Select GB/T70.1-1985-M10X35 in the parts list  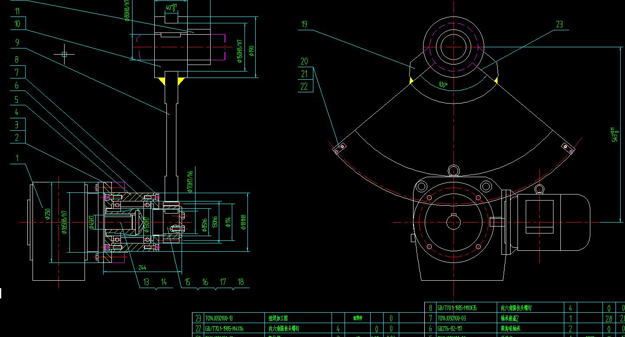pyautogui.click(x=458, y=308)
